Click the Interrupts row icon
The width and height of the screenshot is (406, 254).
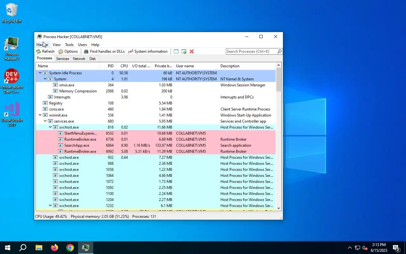50,97
